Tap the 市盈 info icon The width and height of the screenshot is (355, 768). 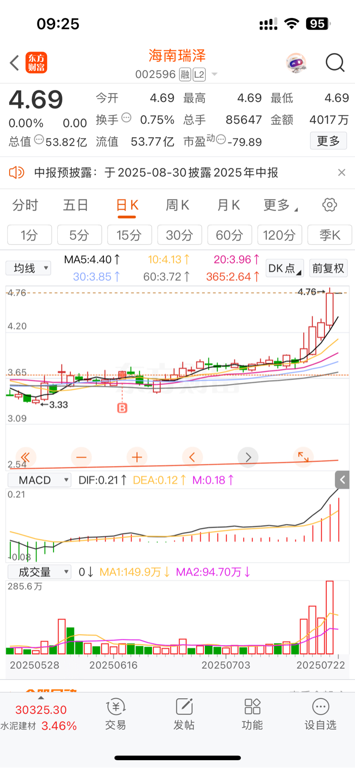pyautogui.click(x=221, y=139)
